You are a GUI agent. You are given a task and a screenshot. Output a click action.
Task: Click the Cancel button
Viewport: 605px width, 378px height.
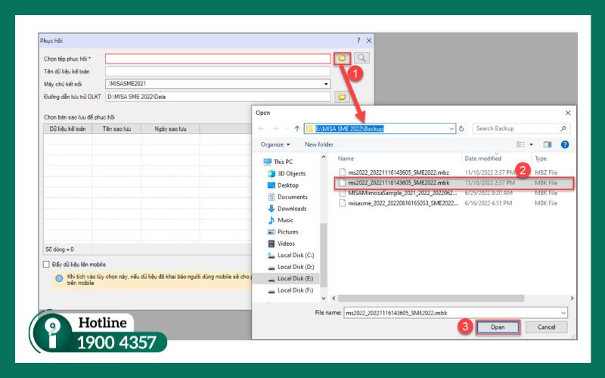[x=546, y=327]
